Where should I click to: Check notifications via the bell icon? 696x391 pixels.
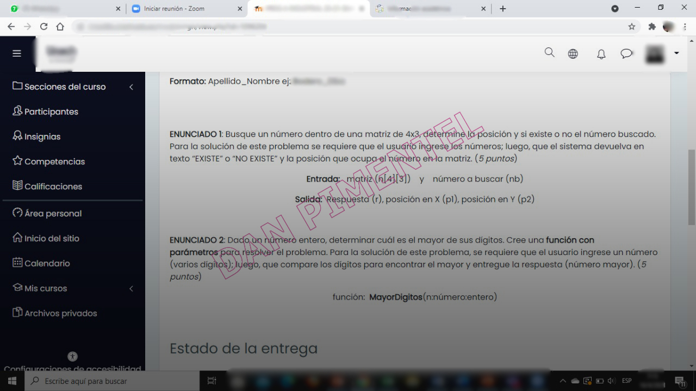coord(600,53)
